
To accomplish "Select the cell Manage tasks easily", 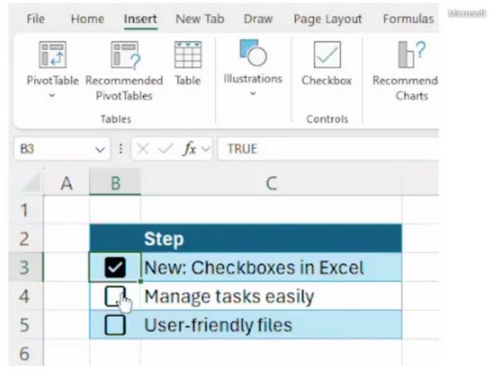I will 271,296.
